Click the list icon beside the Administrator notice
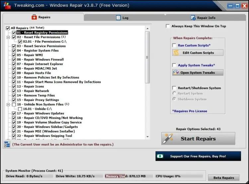This screenshot has height=184, width=249. (7, 144)
